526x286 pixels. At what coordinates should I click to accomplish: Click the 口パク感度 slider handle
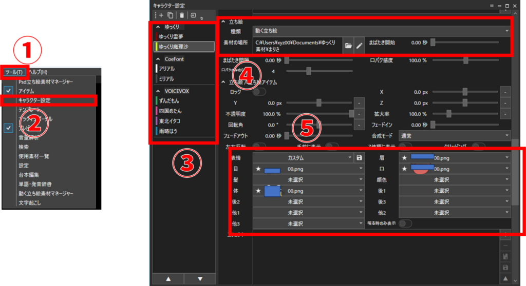(x=465, y=60)
